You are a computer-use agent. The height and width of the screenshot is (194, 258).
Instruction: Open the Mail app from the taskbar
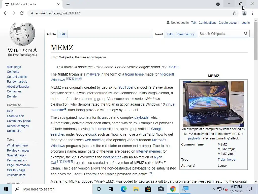click(160, 189)
